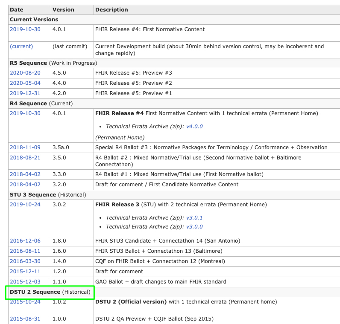Image resolution: width=340 pixels, height=324 pixels.
Task: Open the 2018-04-02 version 3.3.0 link
Action: coord(25,174)
